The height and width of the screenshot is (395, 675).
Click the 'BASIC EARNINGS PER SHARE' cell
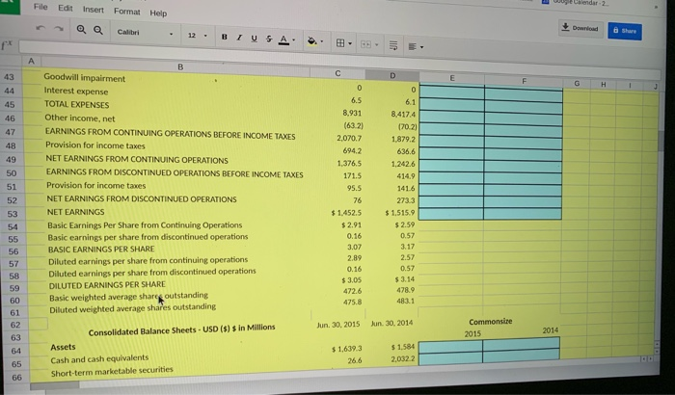(x=101, y=250)
